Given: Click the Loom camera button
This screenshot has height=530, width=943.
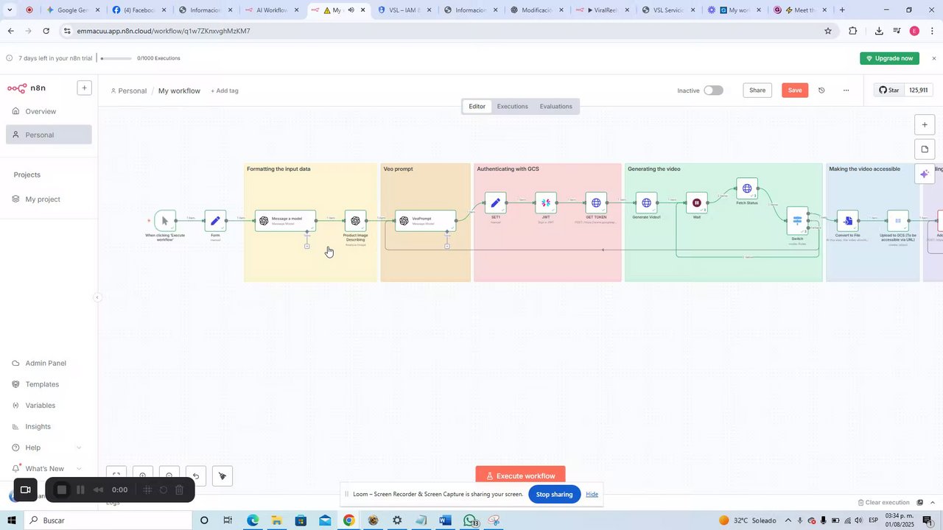Looking at the screenshot, I should click(x=25, y=490).
